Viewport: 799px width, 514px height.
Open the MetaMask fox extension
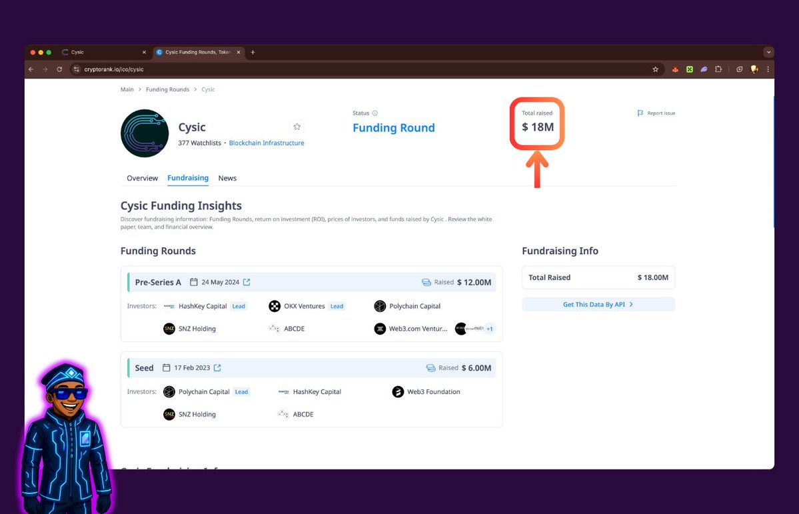click(x=675, y=69)
